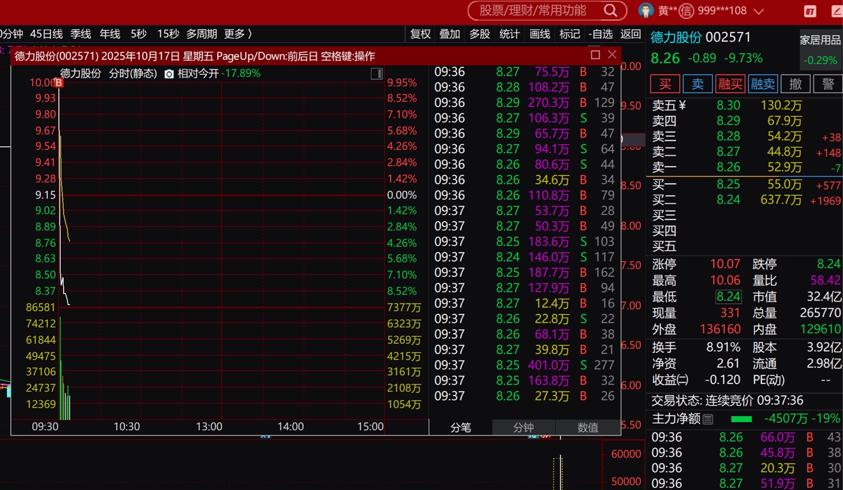
Task: Click the camera snapshot icon beside 相对今开
Action: click(169, 74)
